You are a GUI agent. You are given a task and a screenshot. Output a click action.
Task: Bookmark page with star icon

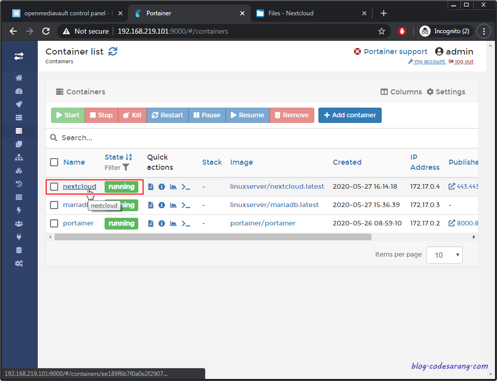[382, 31]
